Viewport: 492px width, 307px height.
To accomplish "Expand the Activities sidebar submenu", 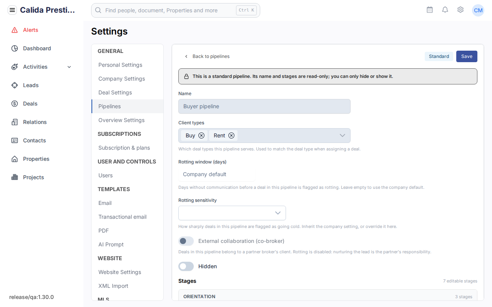I will tap(69, 67).
